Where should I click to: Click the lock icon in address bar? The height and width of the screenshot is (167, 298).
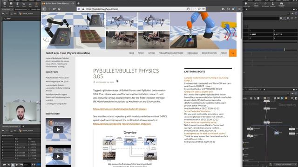[83, 9]
